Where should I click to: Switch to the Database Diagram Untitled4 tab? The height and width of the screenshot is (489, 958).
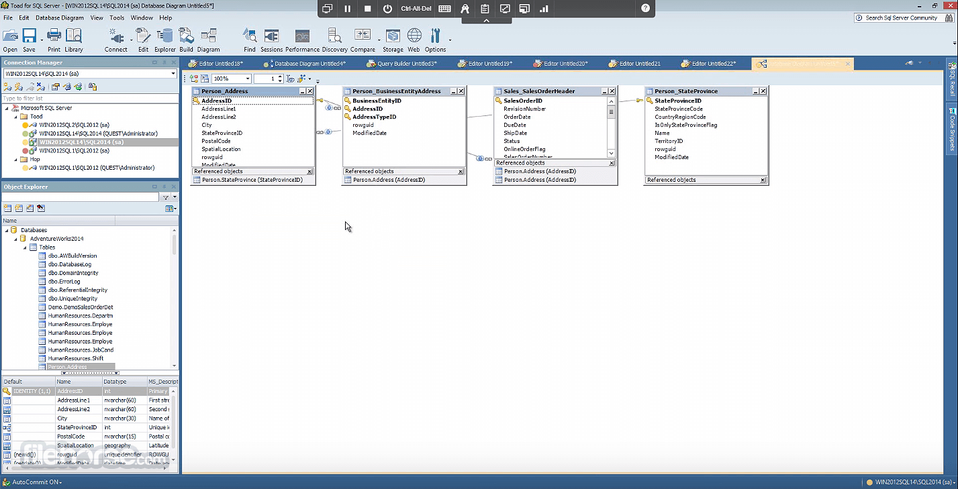click(304, 64)
